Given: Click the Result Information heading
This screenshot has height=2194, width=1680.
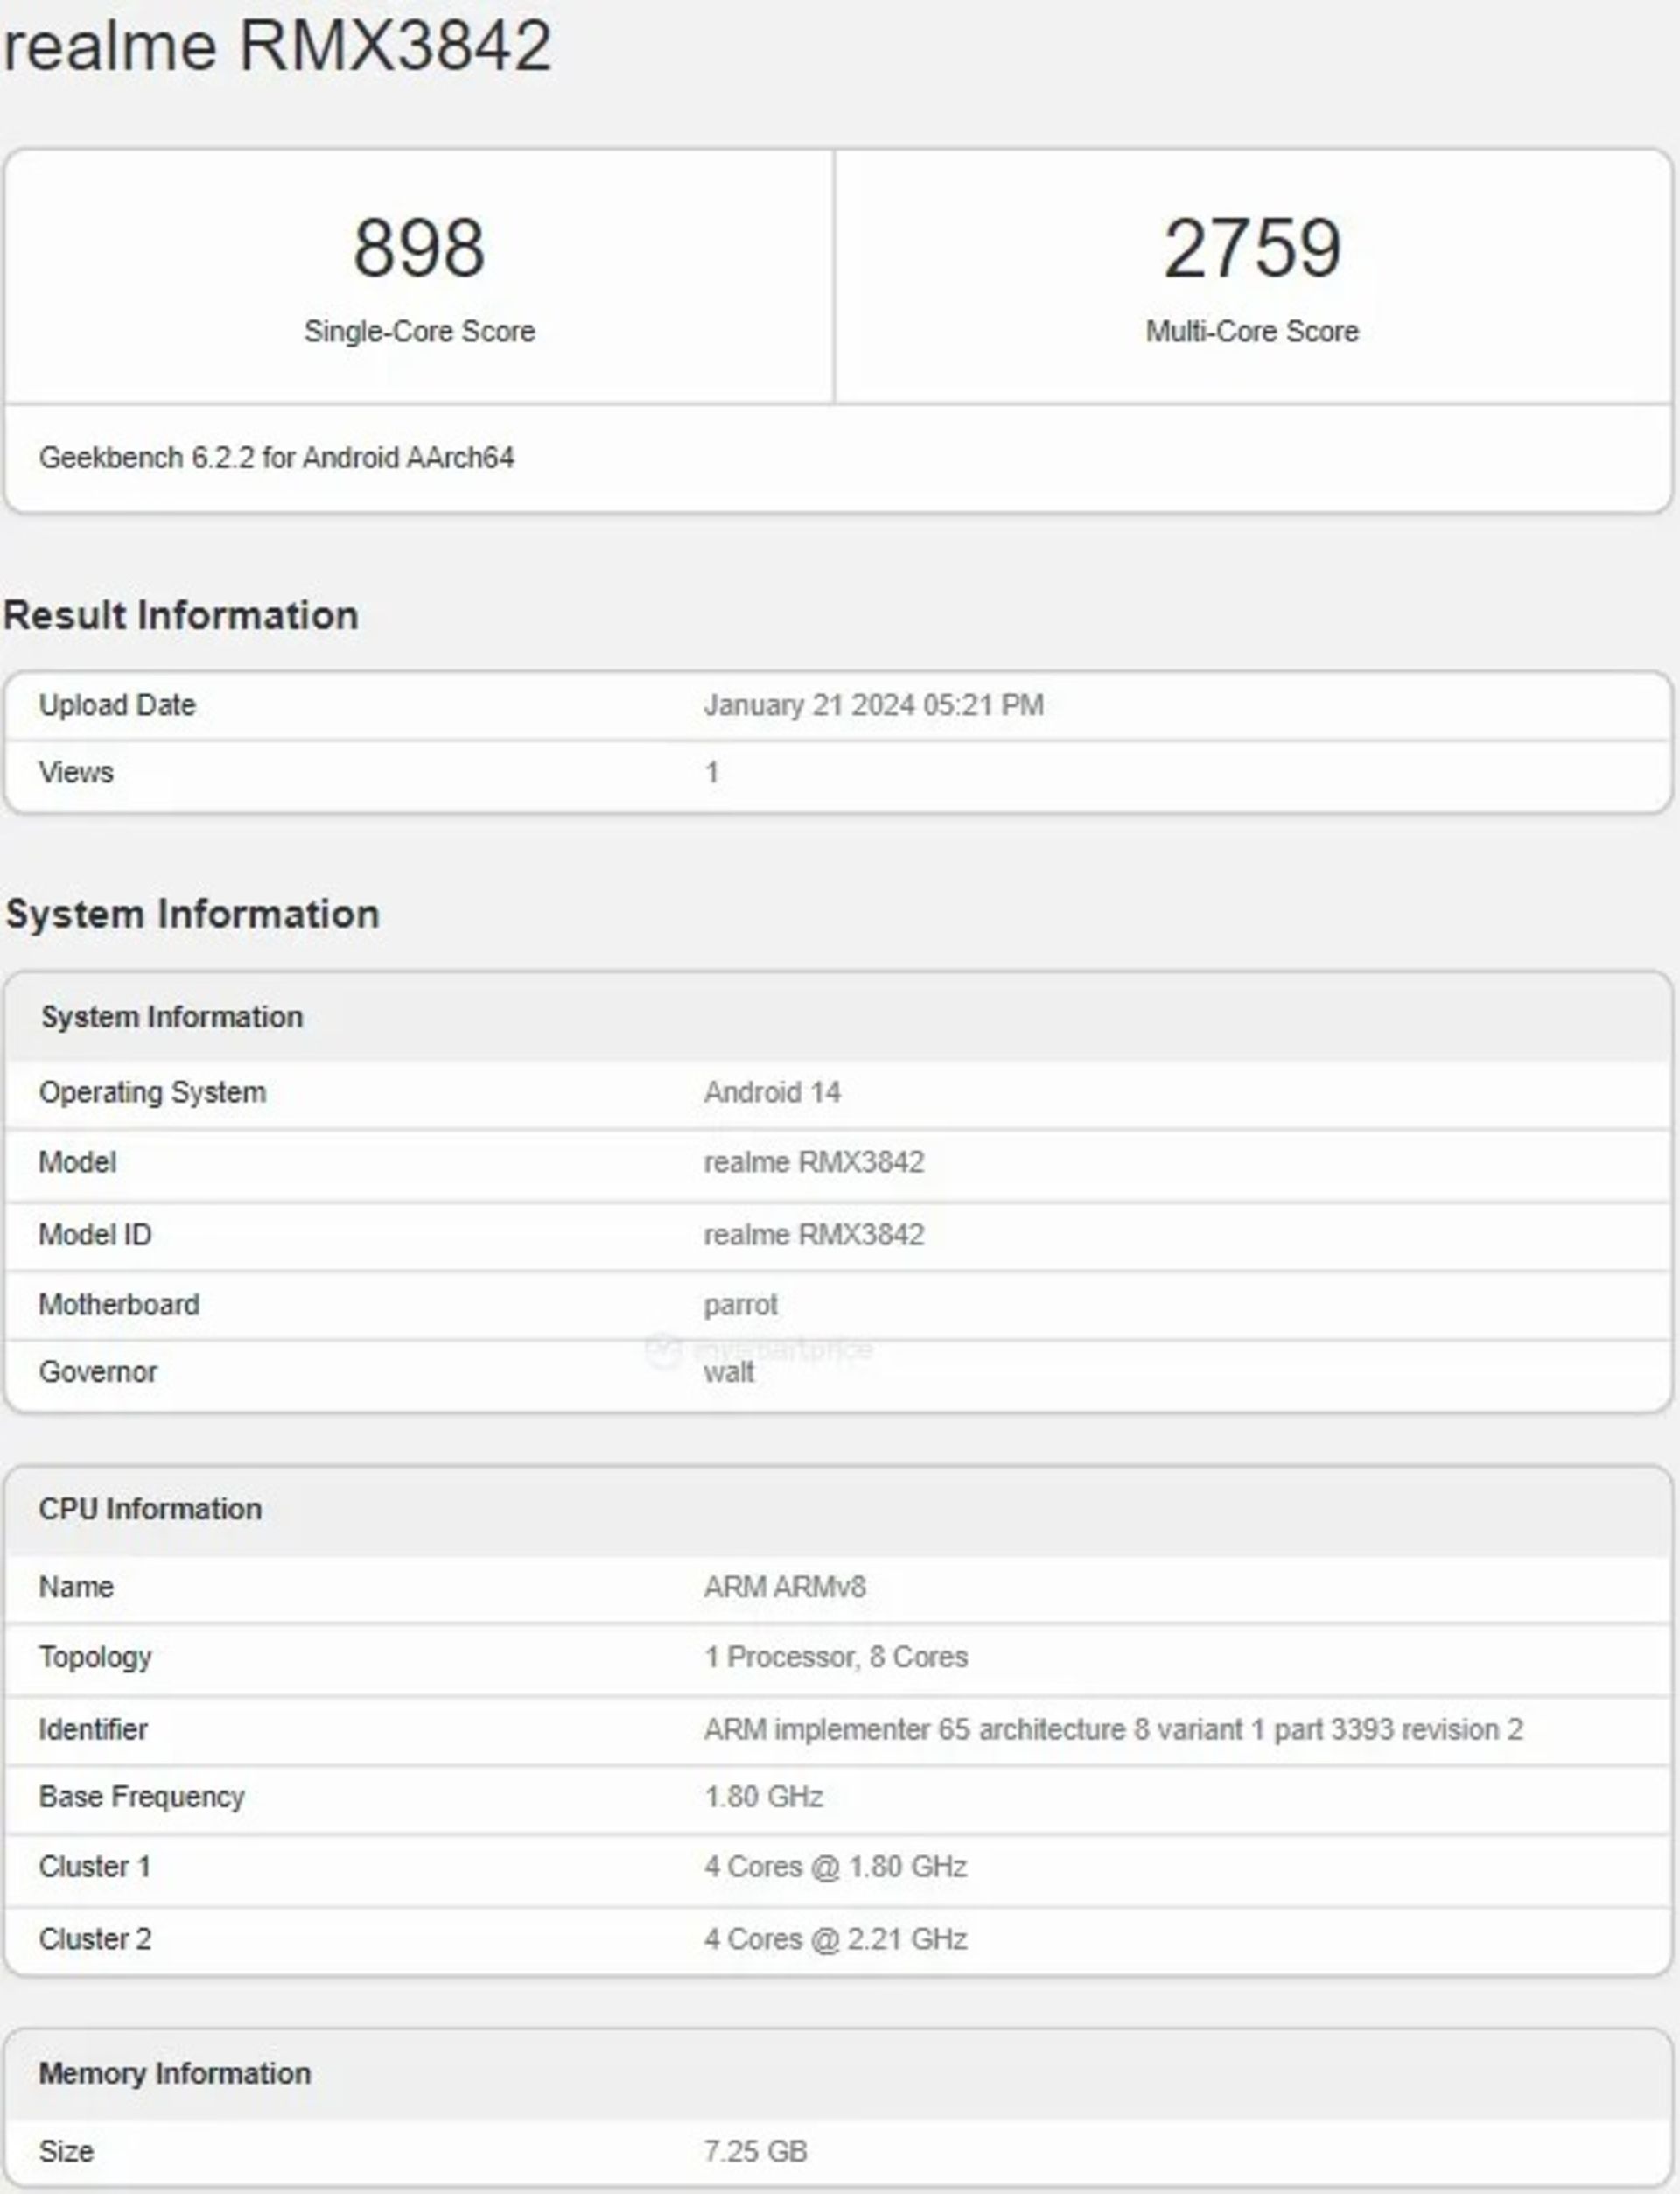Looking at the screenshot, I should (181, 615).
